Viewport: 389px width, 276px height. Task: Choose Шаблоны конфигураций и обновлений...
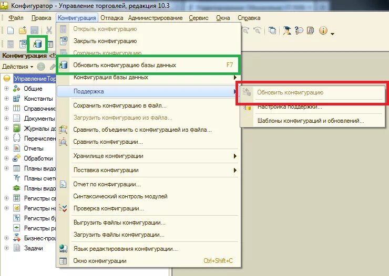(x=313, y=121)
